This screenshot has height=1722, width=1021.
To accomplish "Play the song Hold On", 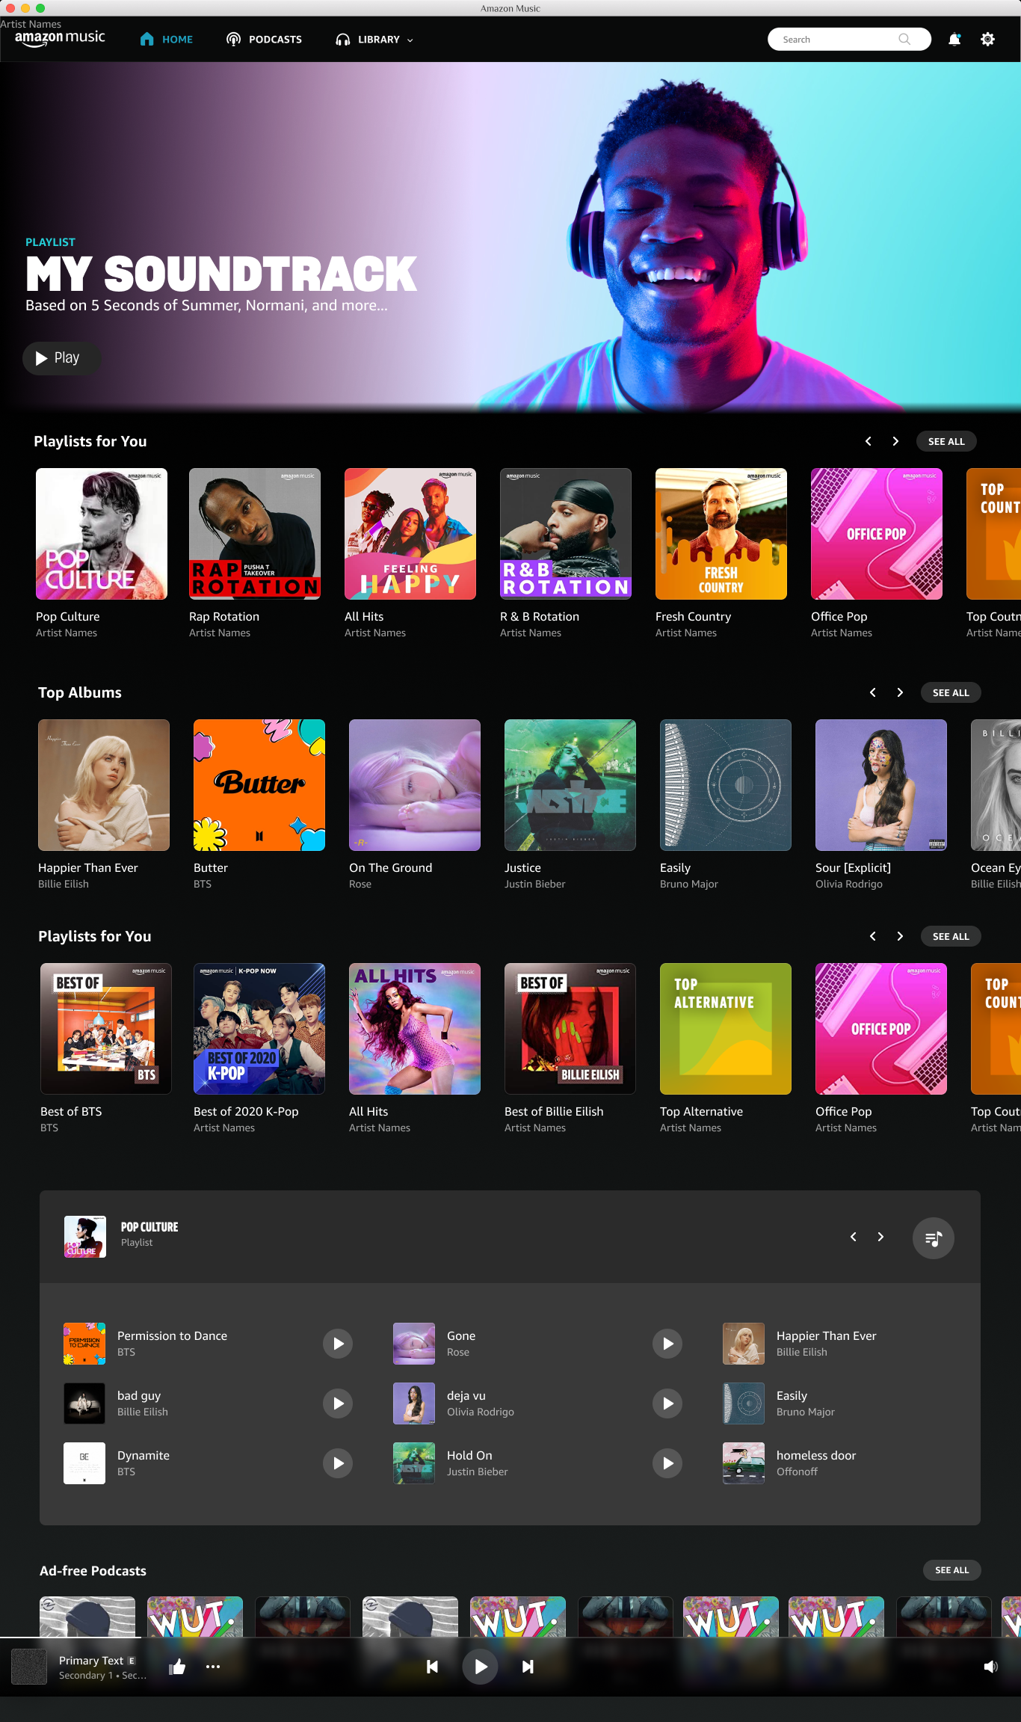I will pyautogui.click(x=667, y=1463).
